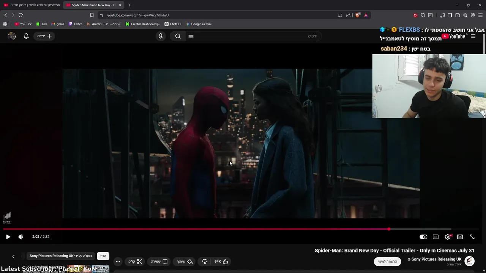The height and width of the screenshot is (273, 486).
Task: Switch to theater mode in the player
Action: 460,237
